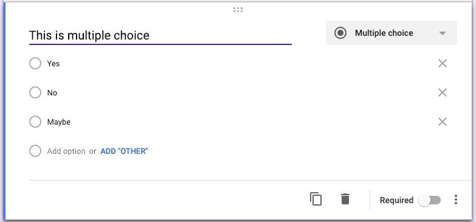476x222 pixels.
Task: Duplicate this question with the copy icon
Action: [x=316, y=199]
